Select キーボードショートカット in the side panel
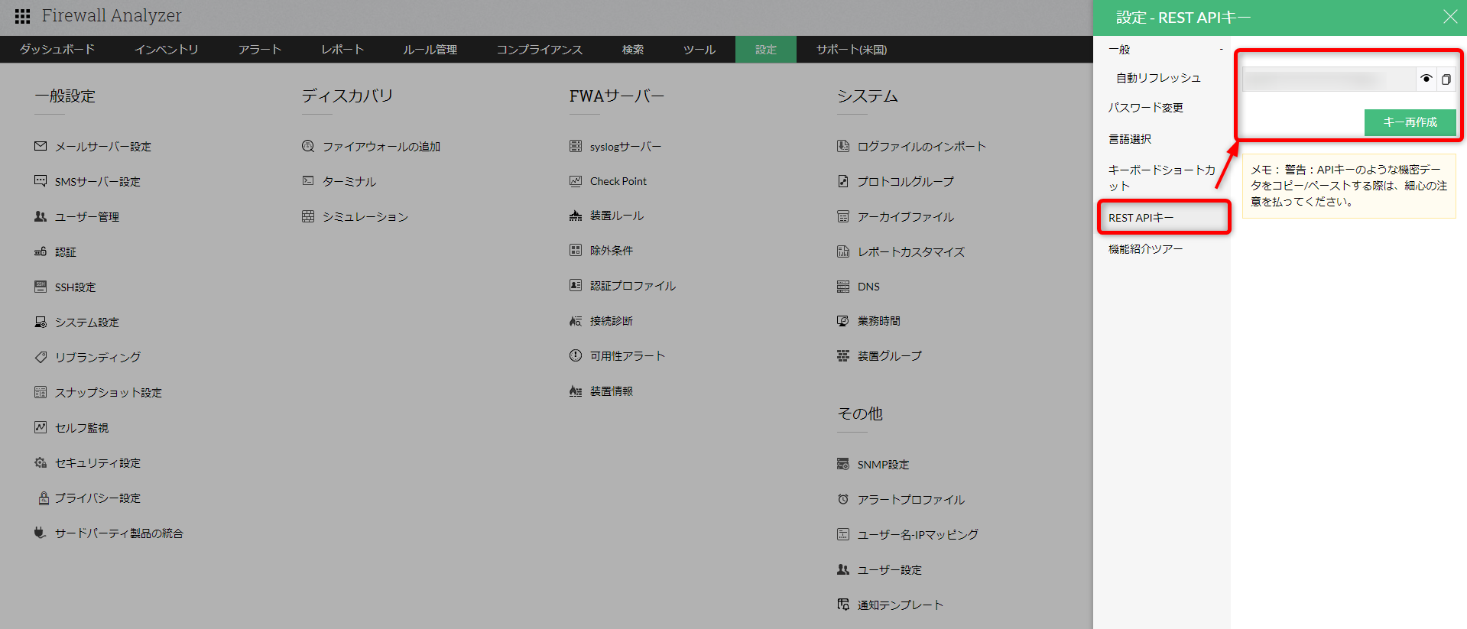 [1162, 178]
